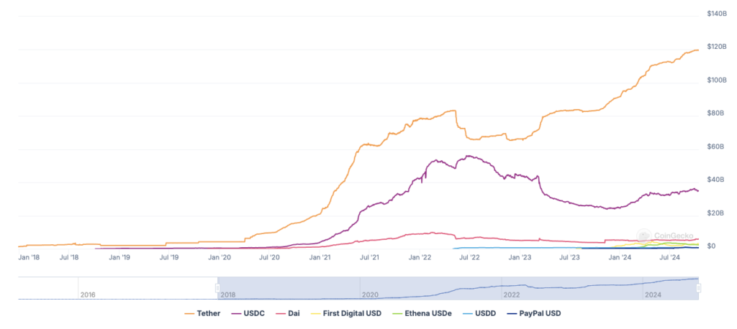This screenshot has height=329, width=737.
Task: Click the 2020 marker in navigator
Action: point(369,295)
